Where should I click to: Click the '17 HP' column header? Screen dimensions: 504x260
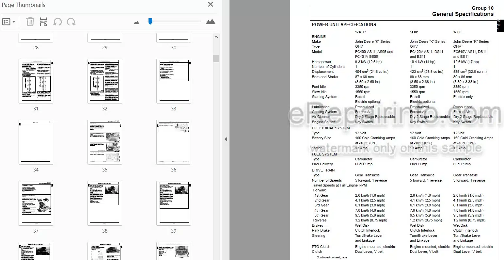point(457,32)
